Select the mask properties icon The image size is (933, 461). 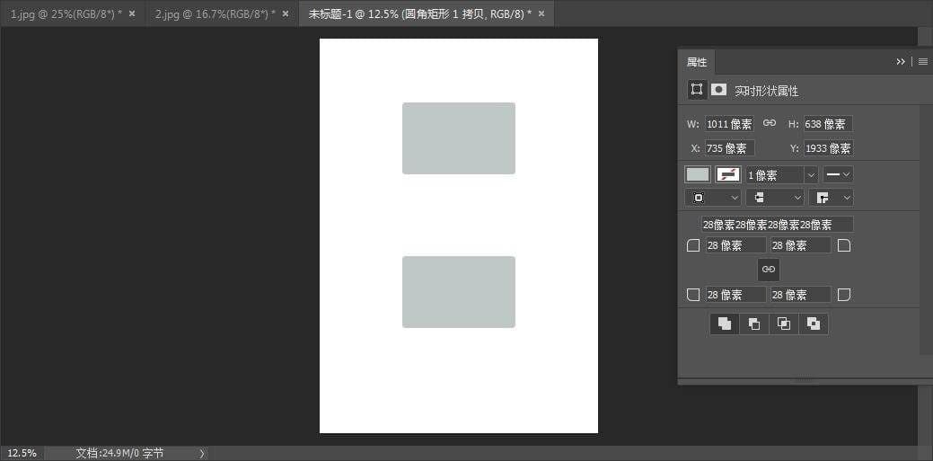718,89
